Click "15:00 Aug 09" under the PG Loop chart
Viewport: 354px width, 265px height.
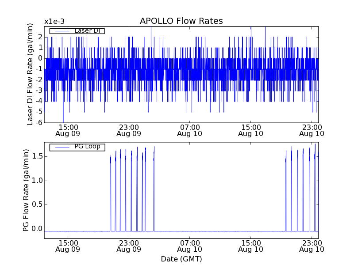tap(68, 246)
